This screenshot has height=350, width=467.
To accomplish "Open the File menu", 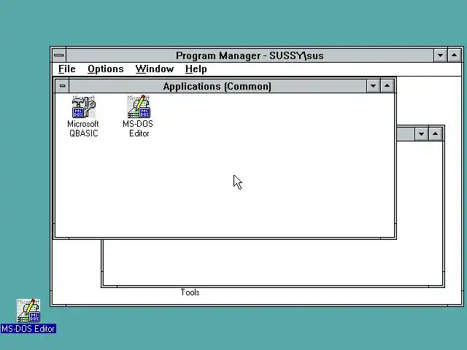I will click(x=67, y=69).
